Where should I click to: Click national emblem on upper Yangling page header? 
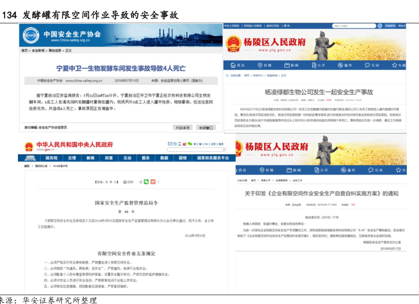(233, 44)
